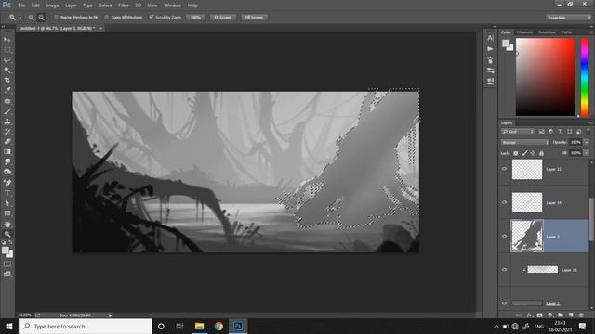Screen dimensions: 595x334
Task: Toggle Lock position
Action: 533,153
